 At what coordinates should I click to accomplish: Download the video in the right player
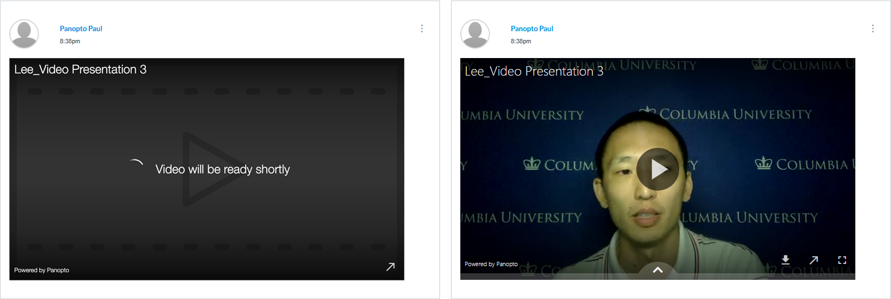786,260
